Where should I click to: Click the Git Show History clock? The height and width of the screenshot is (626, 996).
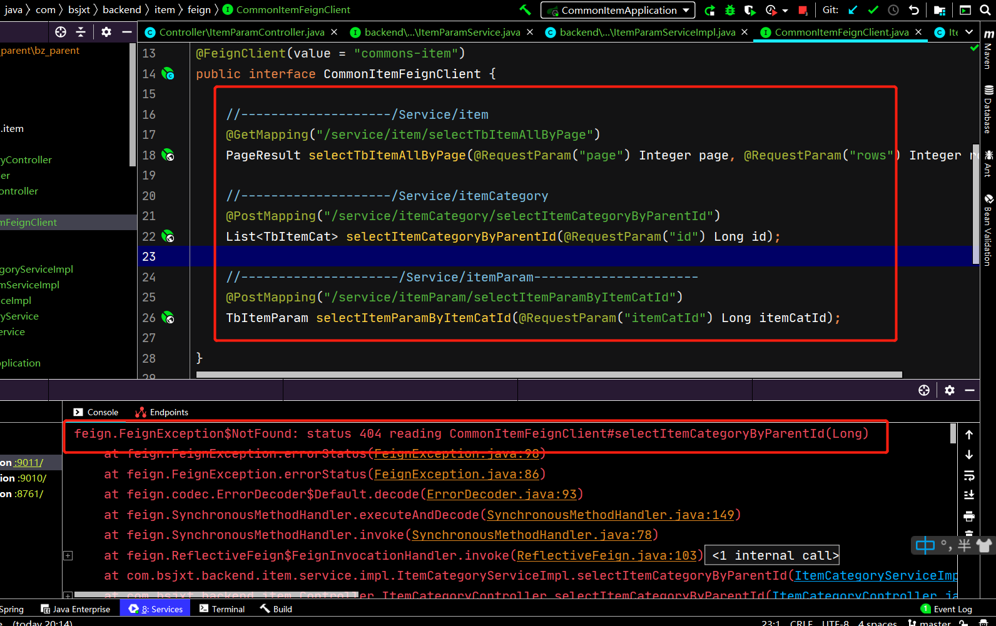point(893,10)
